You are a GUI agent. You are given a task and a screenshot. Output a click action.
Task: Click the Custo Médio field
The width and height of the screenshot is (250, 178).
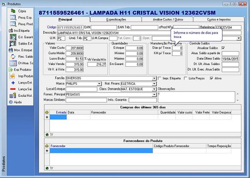75,53
